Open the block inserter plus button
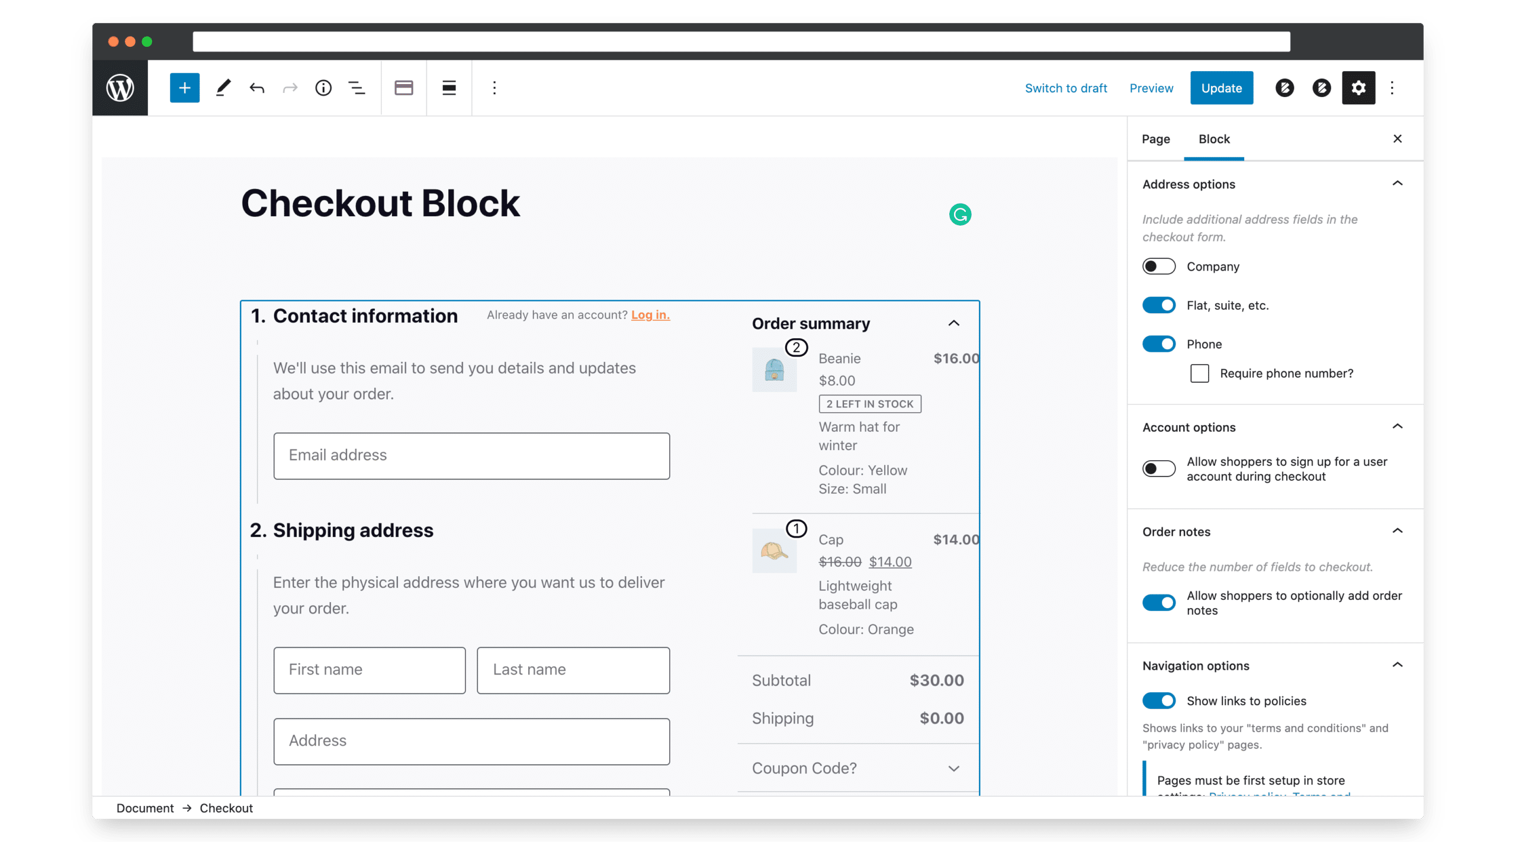This screenshot has height=842, width=1516. [x=185, y=88]
